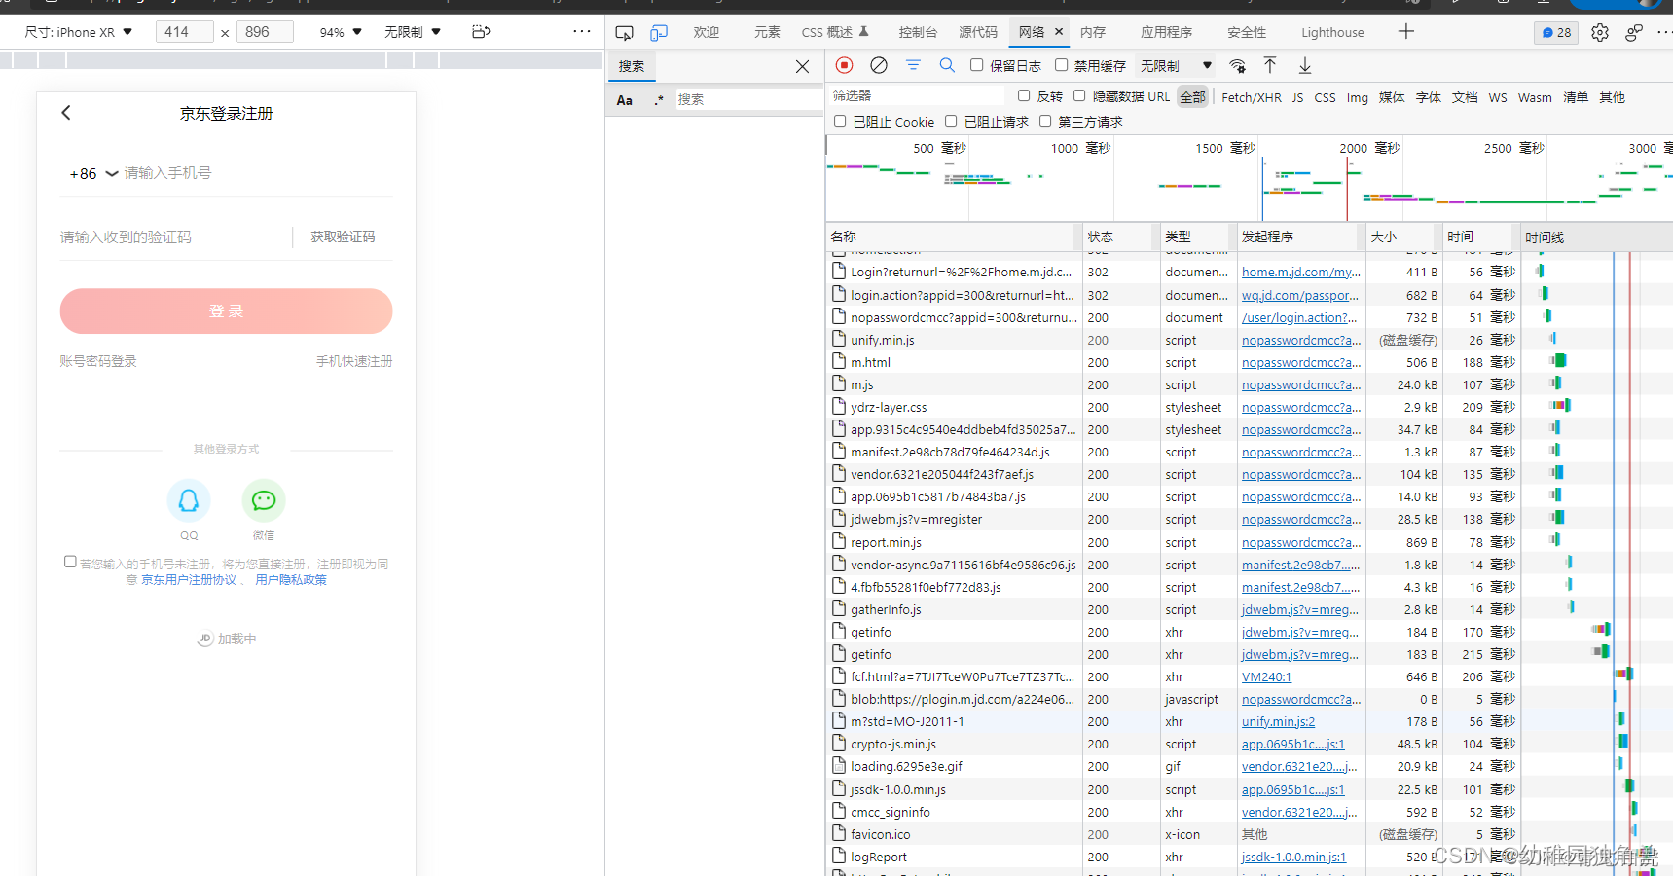Click the search panel text input
Viewport: 1673px width, 876px height.
tap(747, 99)
